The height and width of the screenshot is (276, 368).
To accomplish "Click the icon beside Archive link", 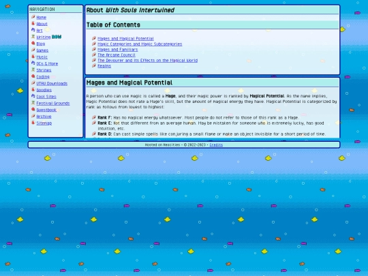I will 33,116.
